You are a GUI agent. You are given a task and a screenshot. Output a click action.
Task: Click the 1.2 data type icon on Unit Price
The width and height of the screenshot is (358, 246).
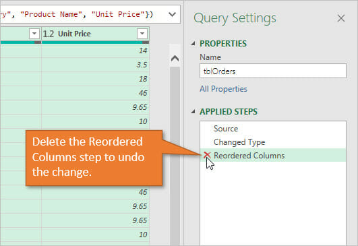coord(49,34)
